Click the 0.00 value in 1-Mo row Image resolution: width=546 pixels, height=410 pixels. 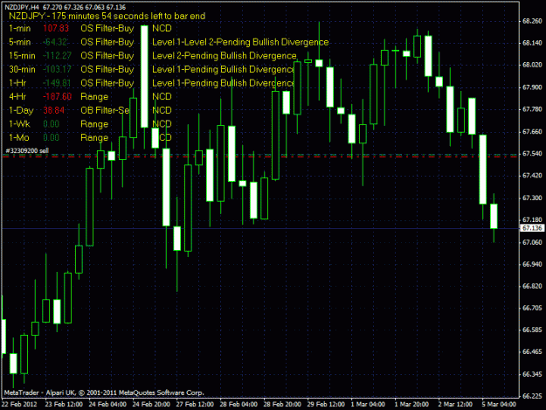(x=52, y=138)
